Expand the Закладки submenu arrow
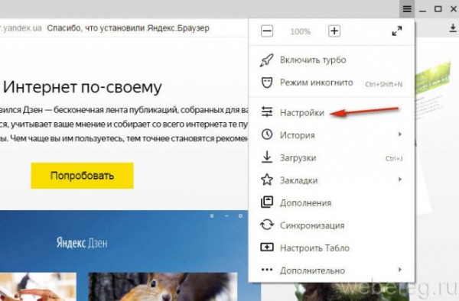Screen dimensions: 459x301 [x=400, y=180]
